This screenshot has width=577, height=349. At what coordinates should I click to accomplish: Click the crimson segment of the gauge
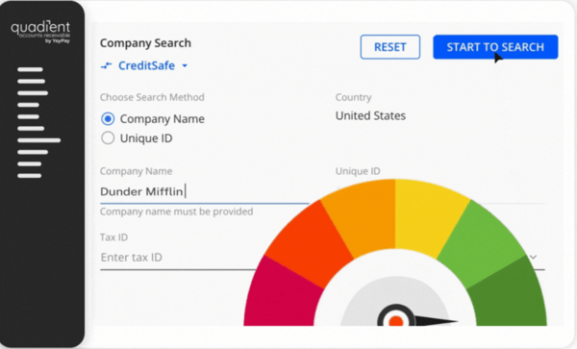[281, 292]
